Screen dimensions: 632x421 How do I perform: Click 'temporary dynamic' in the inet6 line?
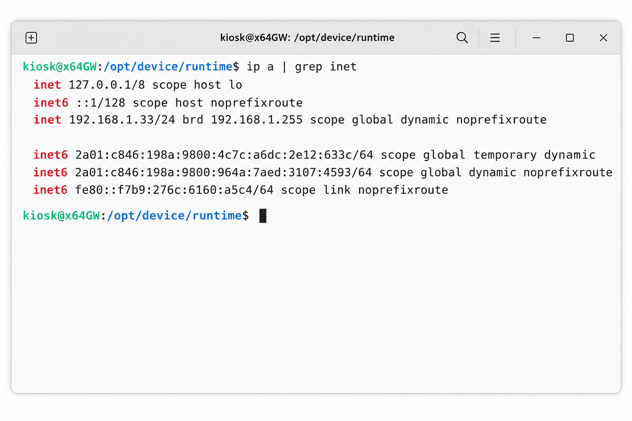[534, 155]
